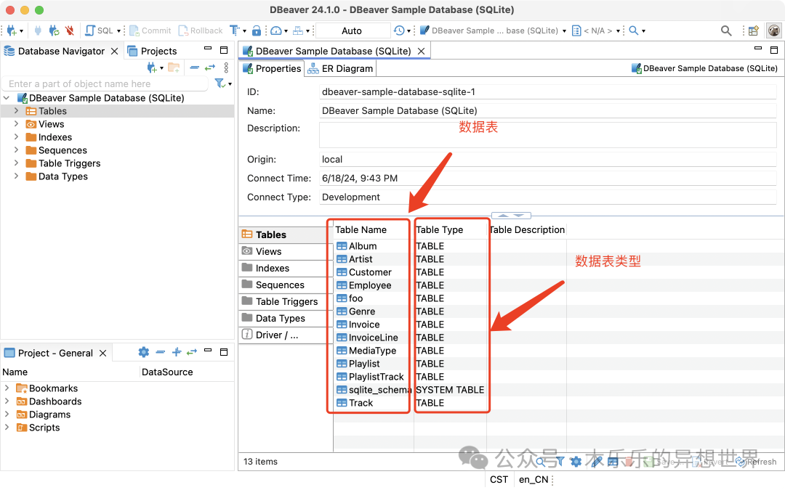Click navigator panel's new connection plug icon

coord(152,68)
